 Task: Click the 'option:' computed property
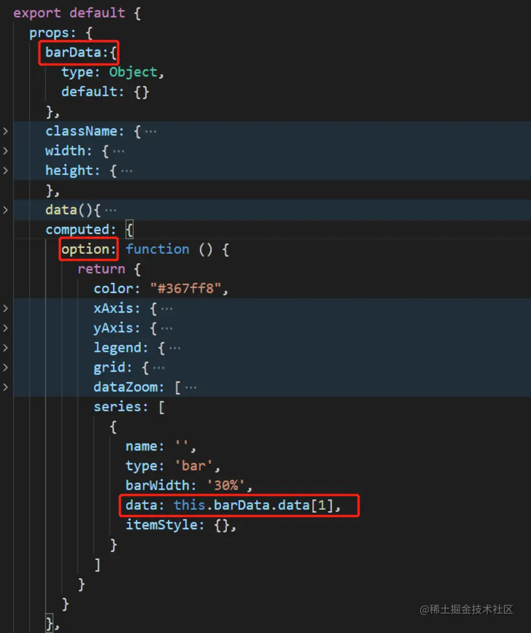tap(89, 250)
